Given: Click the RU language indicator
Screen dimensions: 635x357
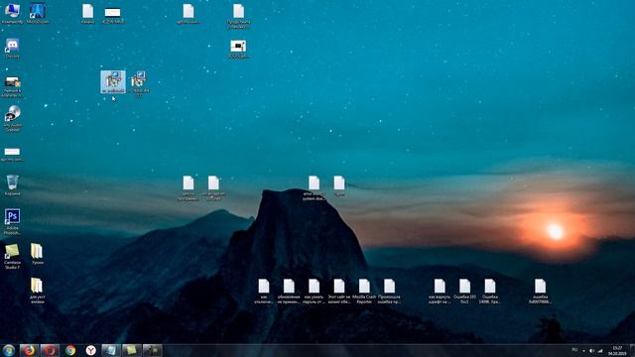Looking at the screenshot, I should click(x=574, y=350).
